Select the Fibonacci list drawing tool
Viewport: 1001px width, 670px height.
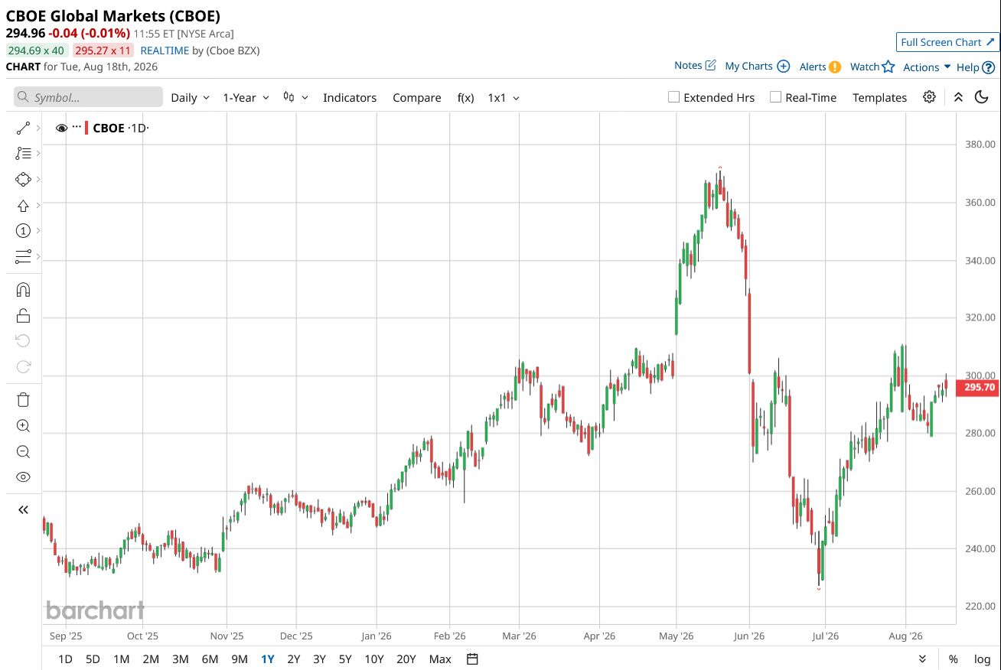(x=23, y=154)
